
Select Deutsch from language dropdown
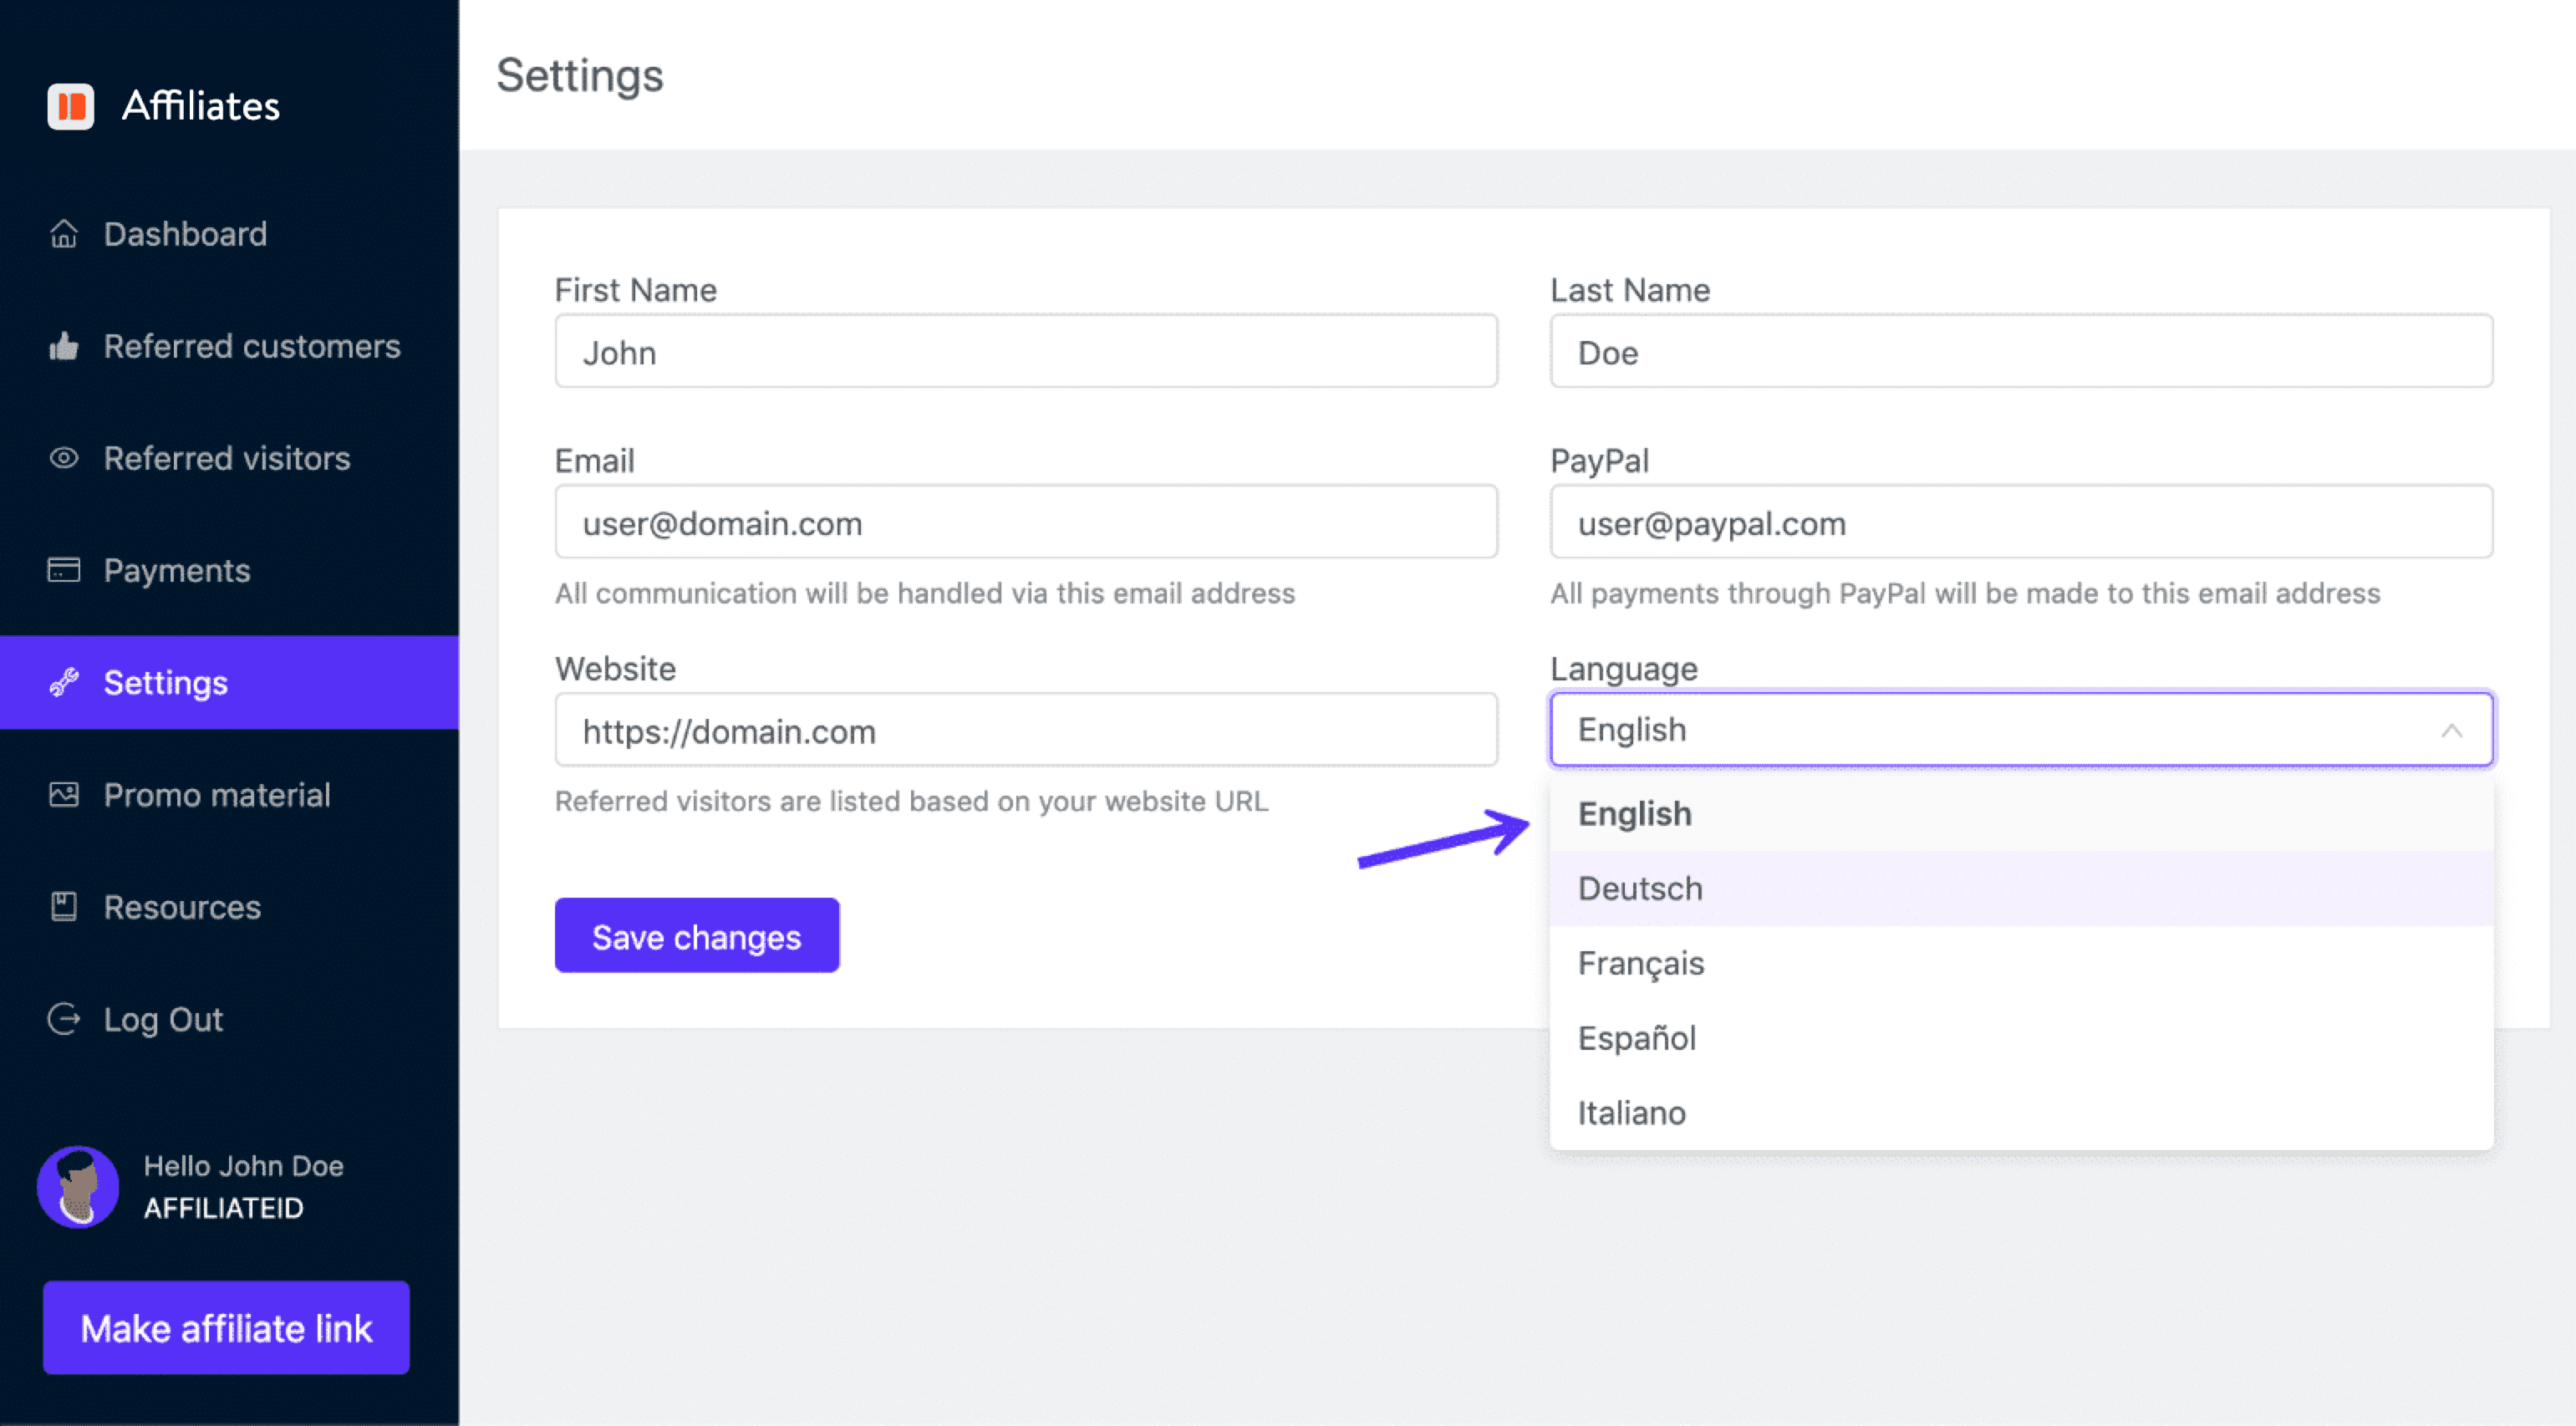pos(2019,887)
